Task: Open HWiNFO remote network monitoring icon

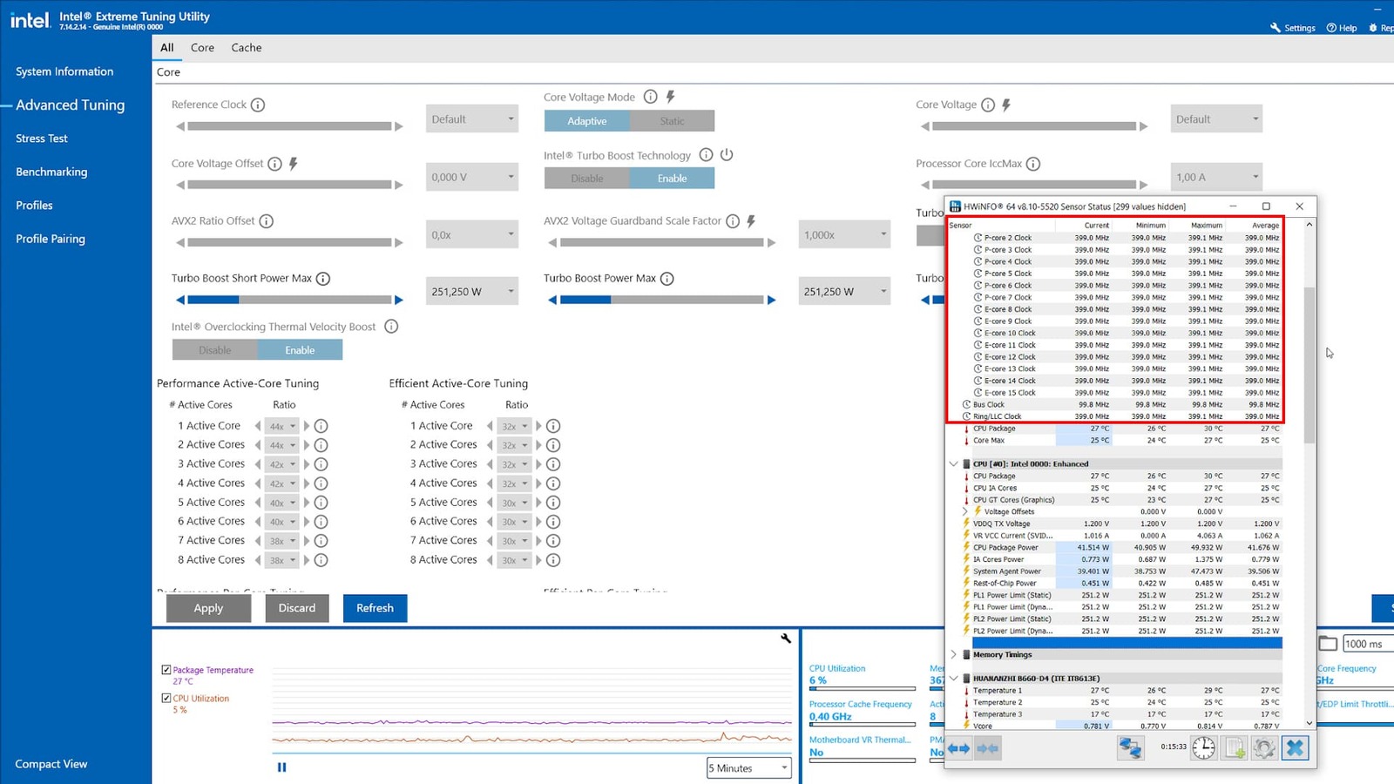Action: point(1130,748)
